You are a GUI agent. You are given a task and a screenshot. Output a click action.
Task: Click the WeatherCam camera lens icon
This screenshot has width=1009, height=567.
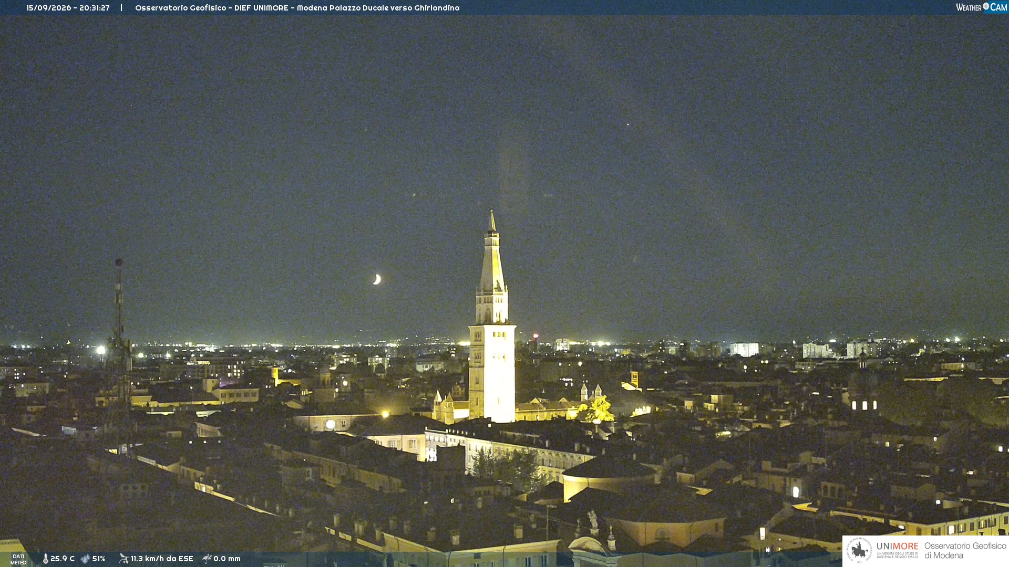[986, 6]
